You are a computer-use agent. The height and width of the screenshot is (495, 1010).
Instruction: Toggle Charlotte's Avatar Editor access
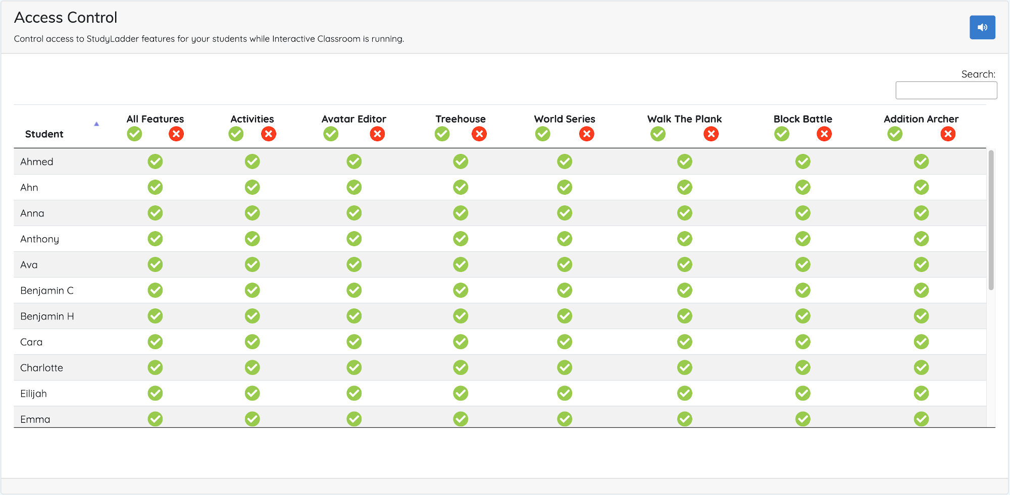(x=353, y=367)
